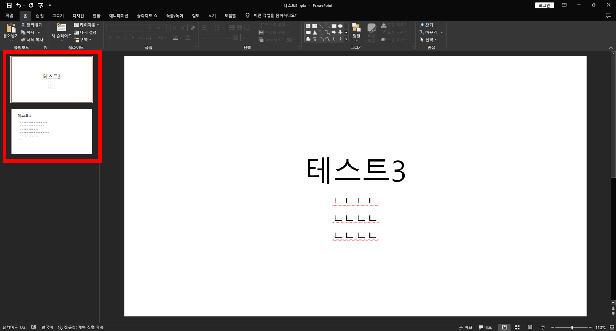The width and height of the screenshot is (616, 331).
Task: Open the 여러 슬라이드 view on the status bar
Action: [517, 327]
